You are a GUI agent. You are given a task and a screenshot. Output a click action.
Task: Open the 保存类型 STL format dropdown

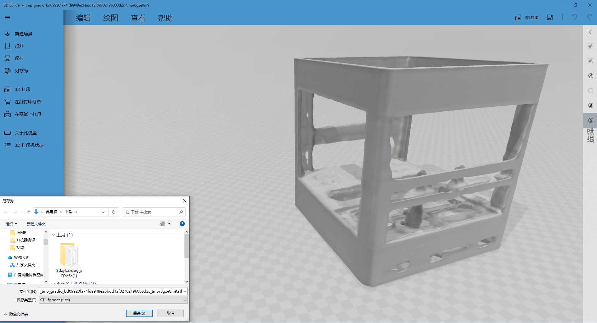pos(113,300)
